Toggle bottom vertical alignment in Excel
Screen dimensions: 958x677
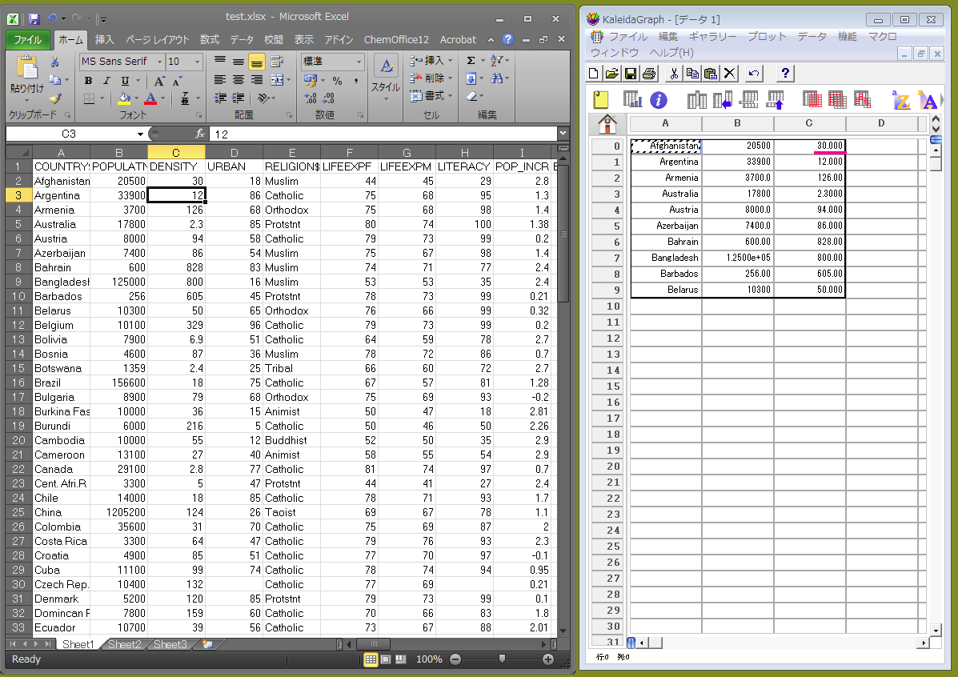click(257, 62)
